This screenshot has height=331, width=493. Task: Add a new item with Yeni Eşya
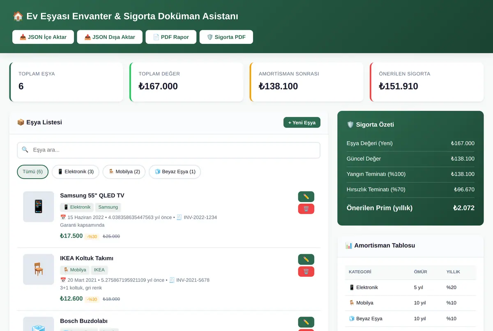point(302,122)
